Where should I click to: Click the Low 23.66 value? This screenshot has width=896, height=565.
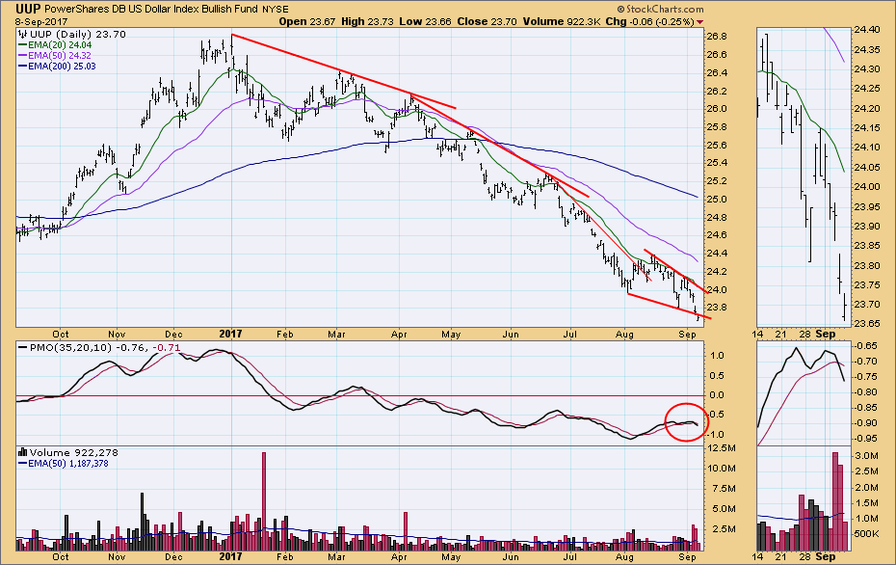point(425,22)
